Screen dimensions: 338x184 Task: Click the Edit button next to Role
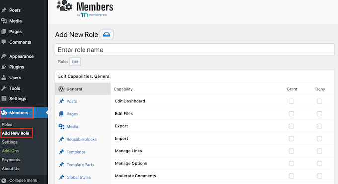coord(75,62)
